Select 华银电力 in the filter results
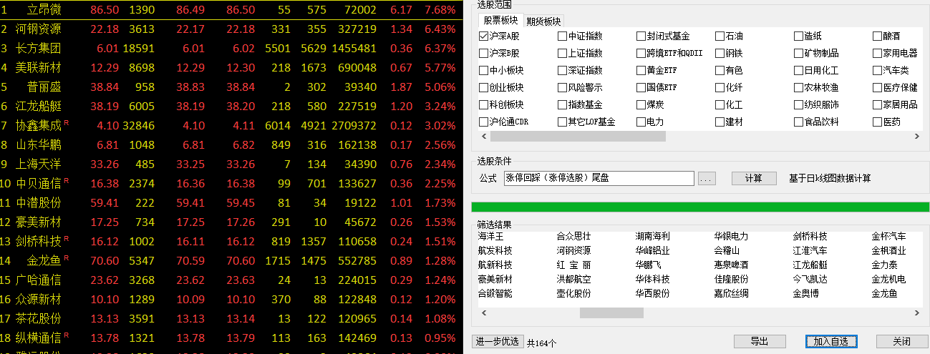This screenshot has height=354, width=930. point(732,236)
